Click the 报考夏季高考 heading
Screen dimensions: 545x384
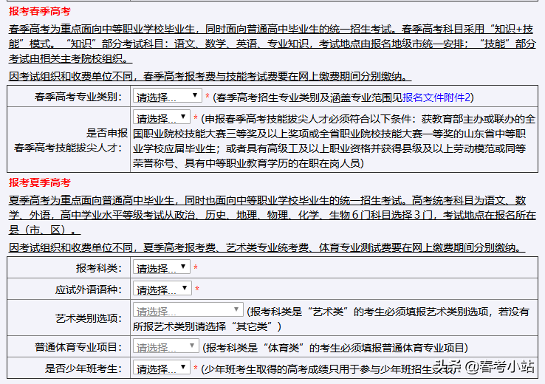point(40,182)
